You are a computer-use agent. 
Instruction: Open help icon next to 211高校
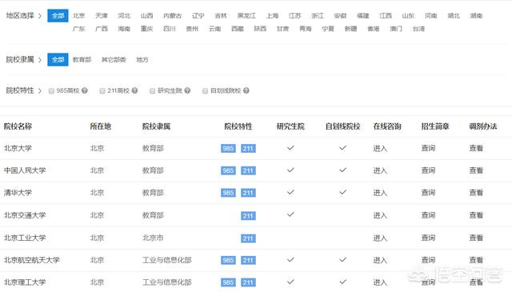coord(134,90)
